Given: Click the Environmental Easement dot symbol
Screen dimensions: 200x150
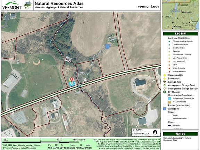Looking at the screenshot, I should pyautogui.click(x=169, y=55).
